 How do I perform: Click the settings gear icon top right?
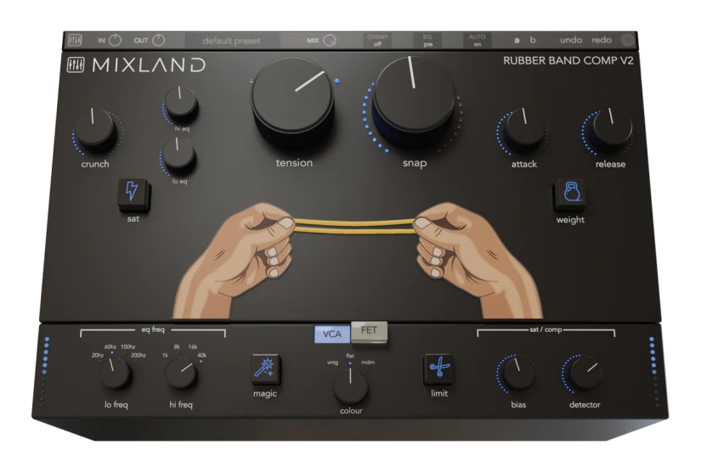628,40
